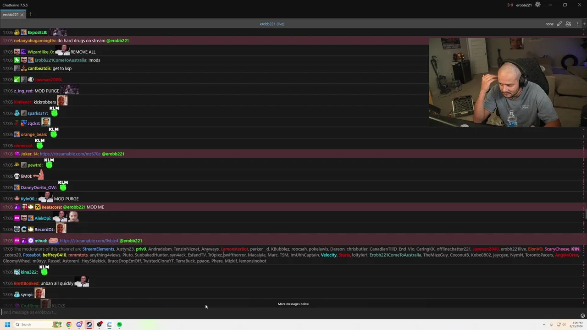Click the emote in symyi's message

40,293
